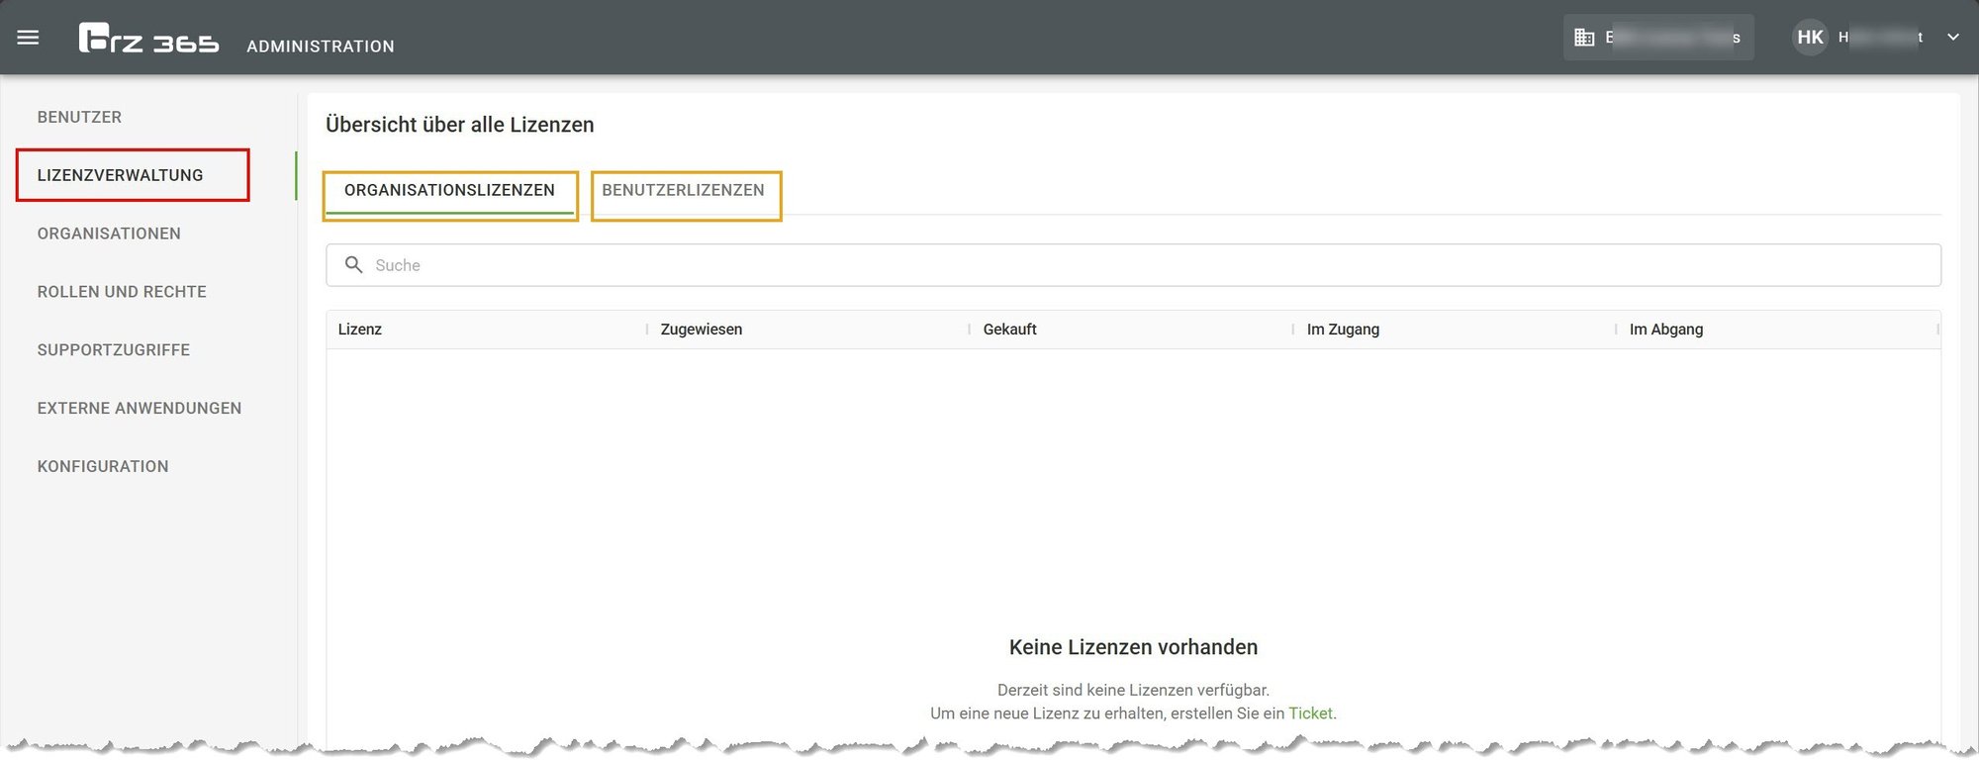1979x760 pixels.
Task: Sort by the Im Zugang column
Action: pos(1343,330)
